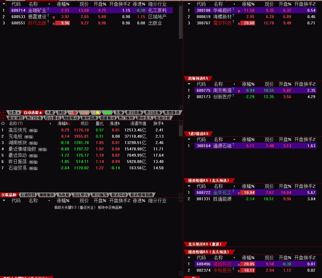The height and width of the screenshot is (278, 322).
Task: Sort 南京熊猫 table by 开盘换手Z header
Action: click(x=305, y=84)
